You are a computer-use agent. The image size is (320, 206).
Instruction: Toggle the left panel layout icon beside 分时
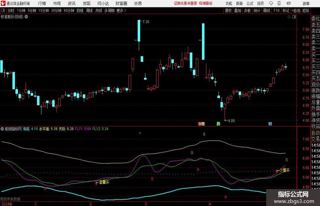pos(3,10)
